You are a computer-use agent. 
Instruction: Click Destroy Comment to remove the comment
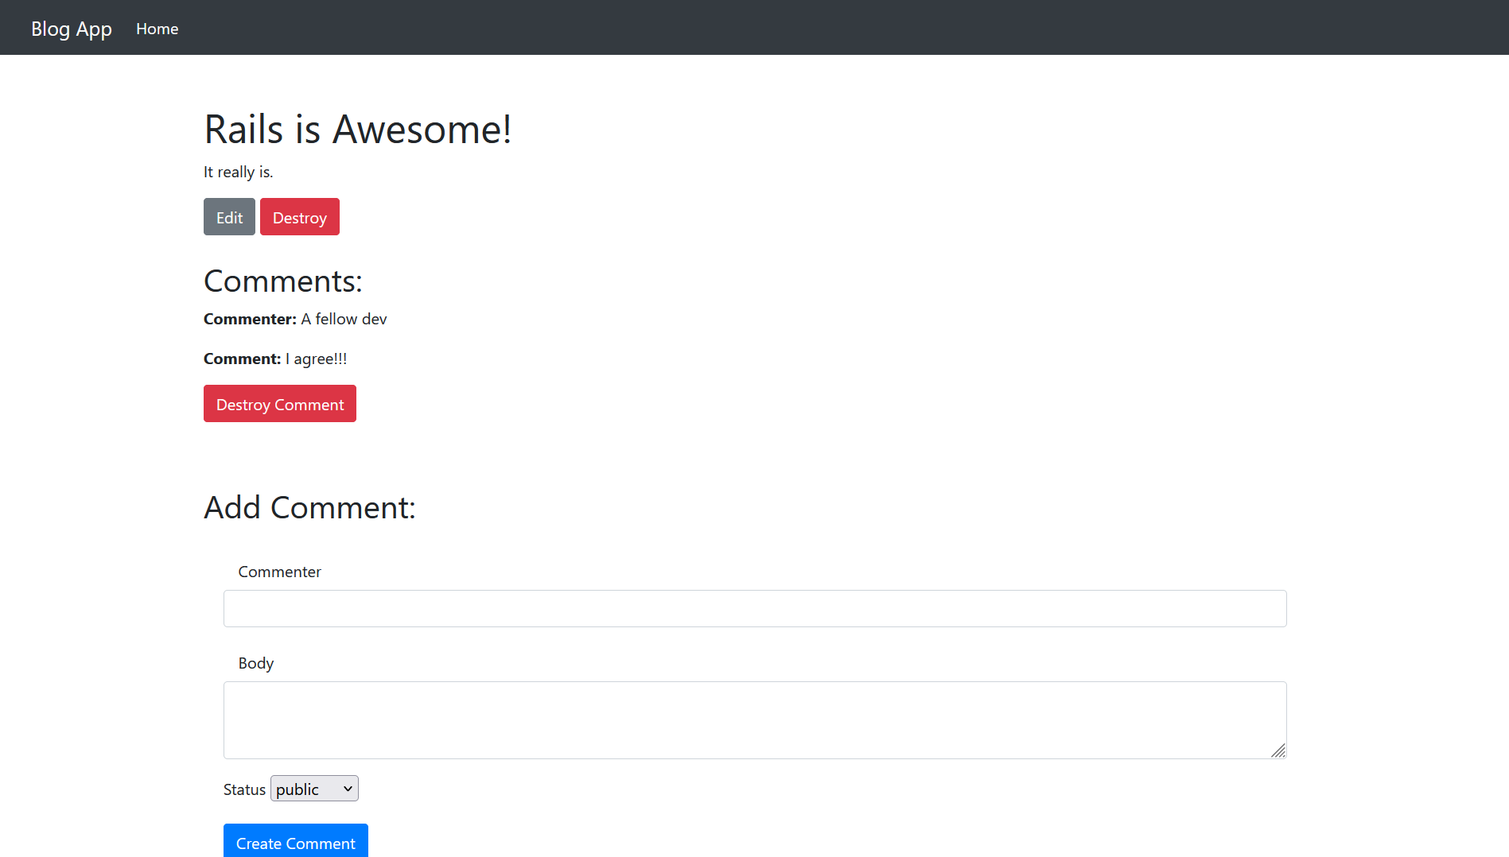click(279, 403)
